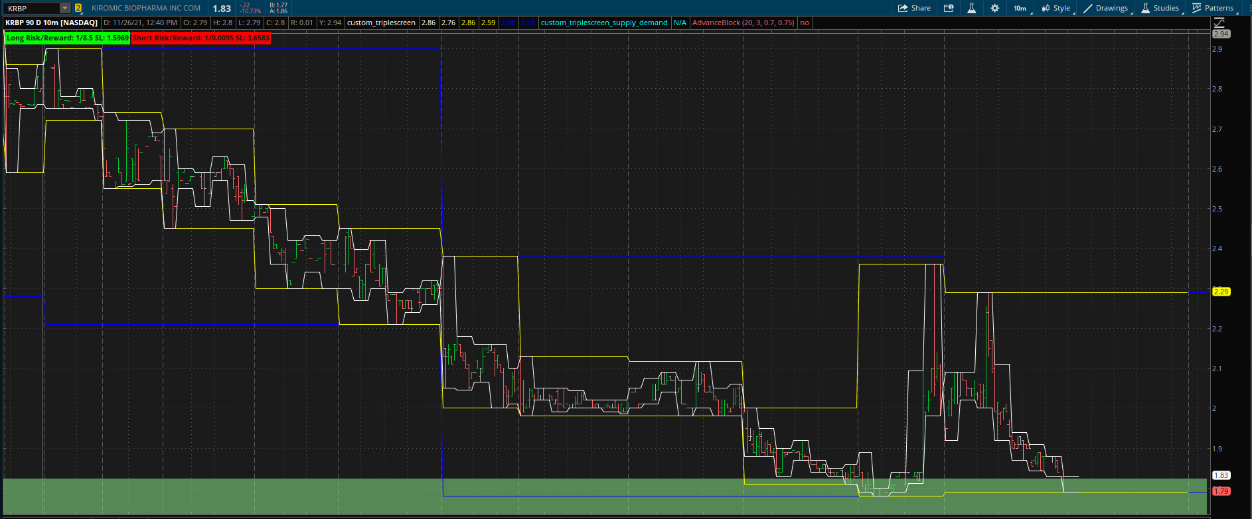
Task: Click the yellow 2.59 study value
Action: (488, 23)
